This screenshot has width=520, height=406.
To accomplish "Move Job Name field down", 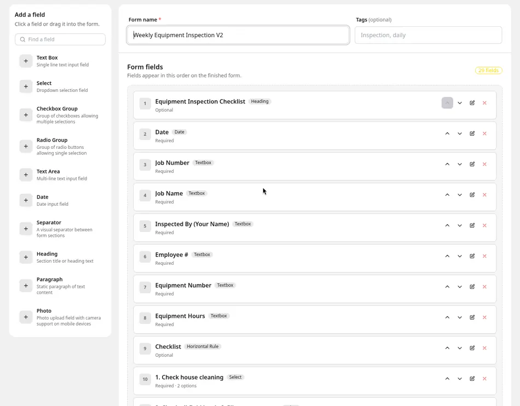I will (x=460, y=195).
